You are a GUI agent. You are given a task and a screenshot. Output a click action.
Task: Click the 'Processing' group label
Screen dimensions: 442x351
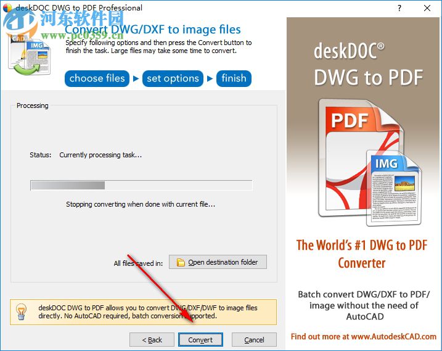pyautogui.click(x=33, y=105)
